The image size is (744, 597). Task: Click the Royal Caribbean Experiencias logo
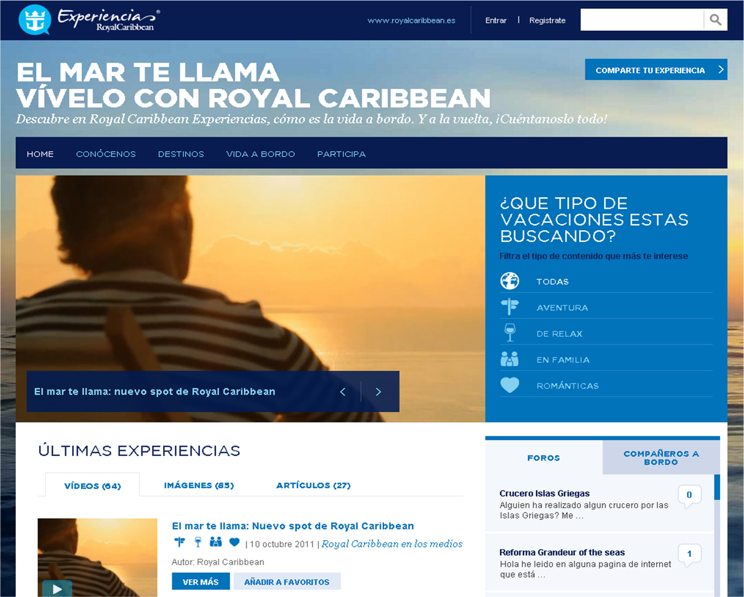click(x=89, y=20)
